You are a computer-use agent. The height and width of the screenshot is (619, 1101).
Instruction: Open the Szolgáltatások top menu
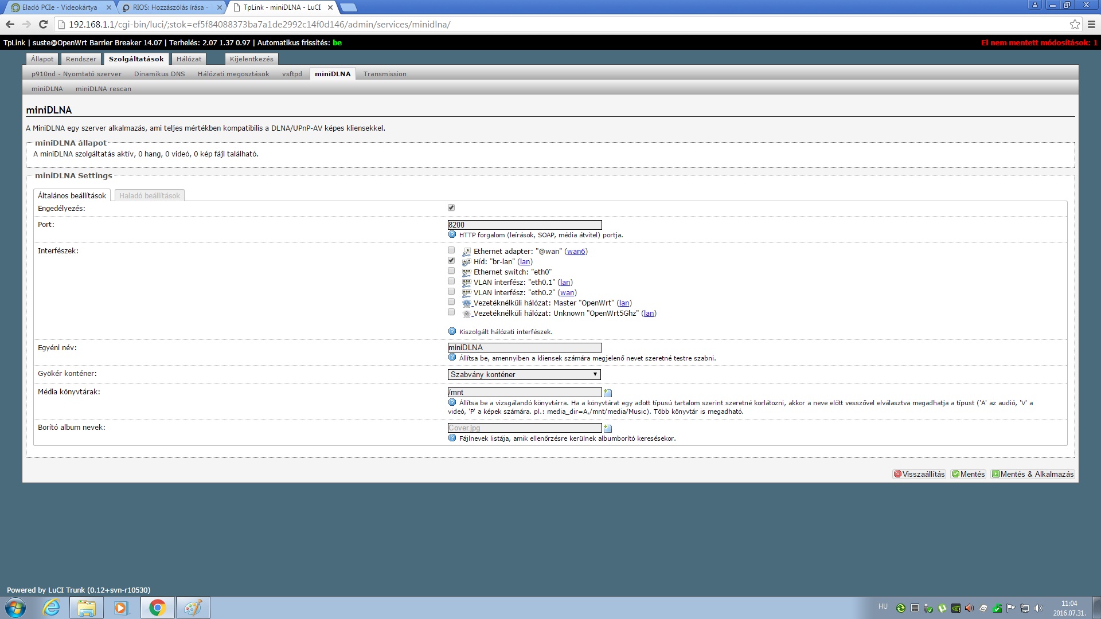coord(136,59)
